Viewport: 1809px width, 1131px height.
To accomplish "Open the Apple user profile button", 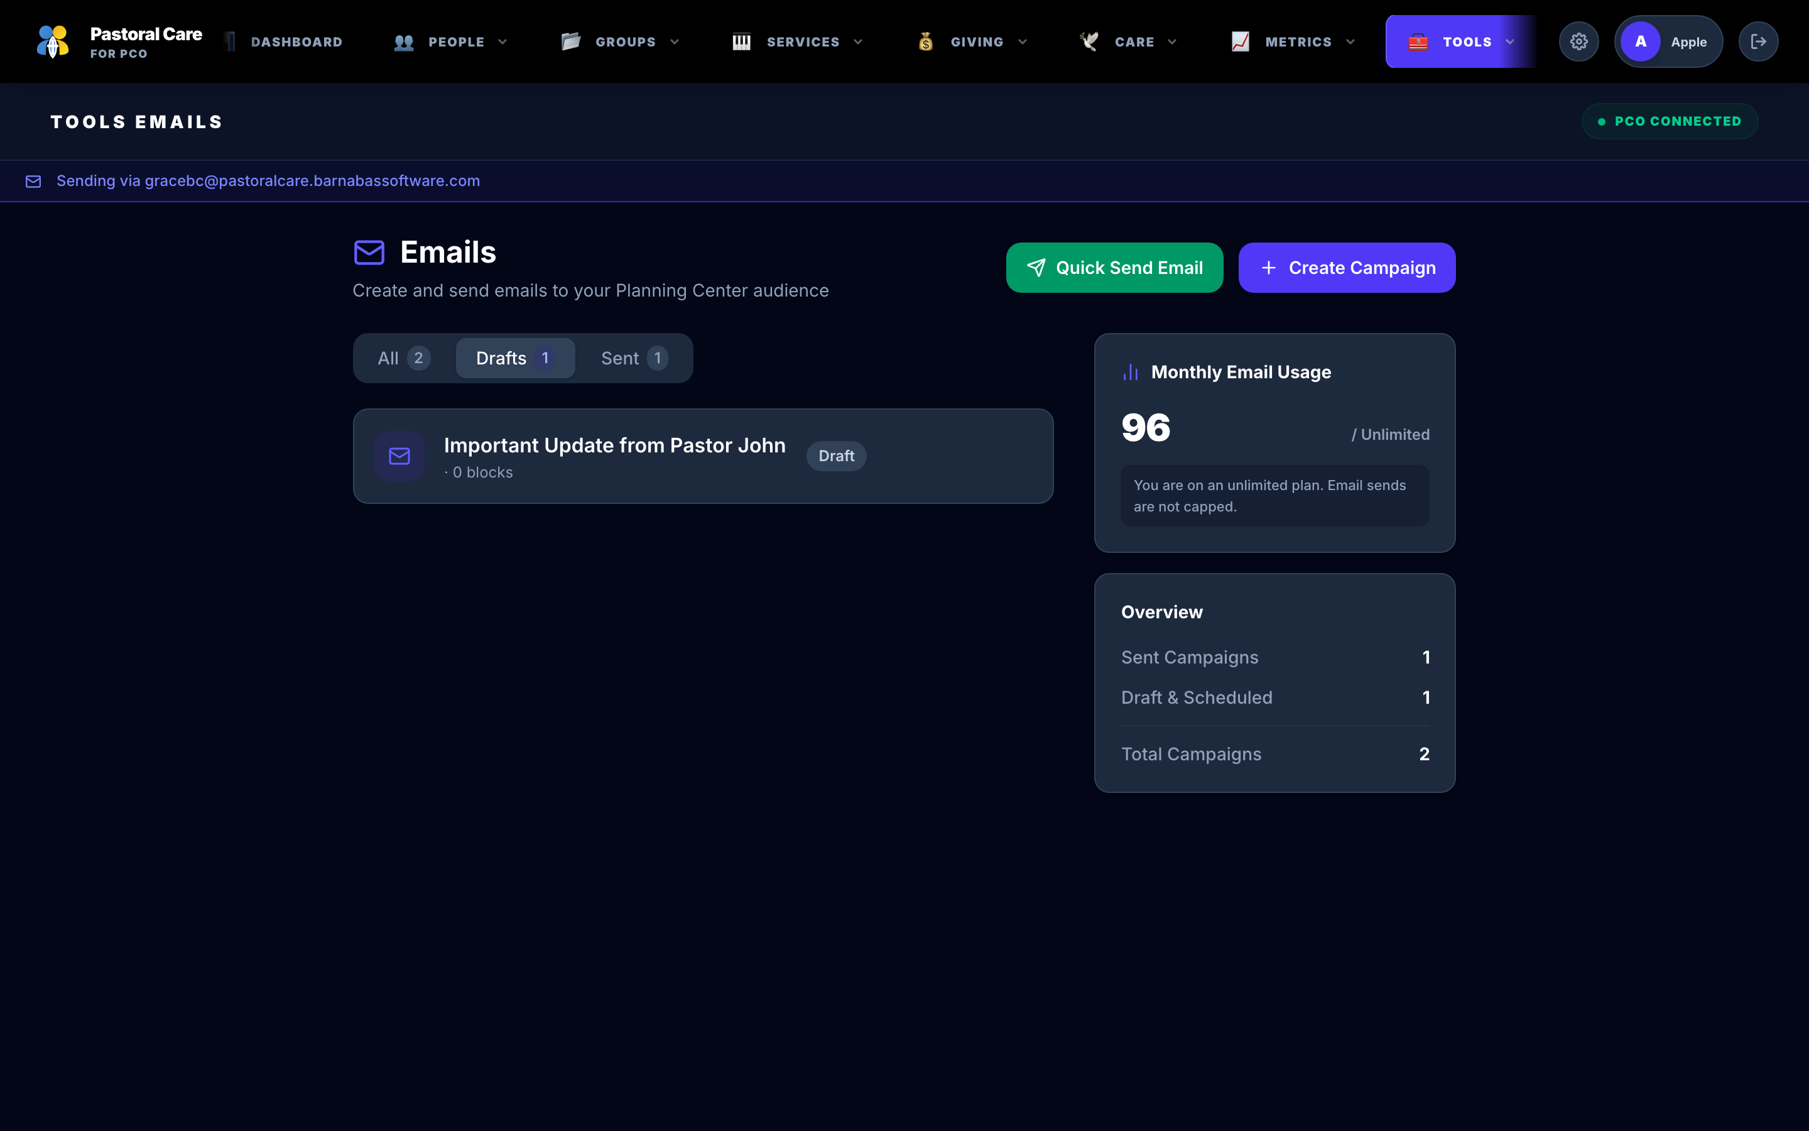I will [1668, 42].
